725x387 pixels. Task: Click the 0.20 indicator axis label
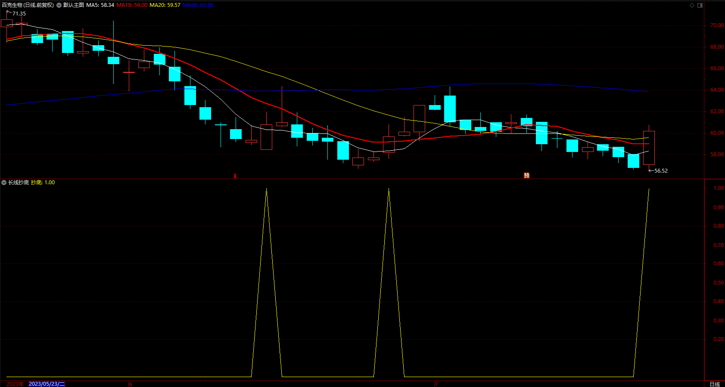pos(719,339)
